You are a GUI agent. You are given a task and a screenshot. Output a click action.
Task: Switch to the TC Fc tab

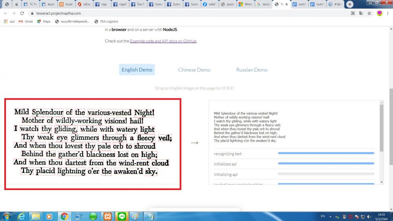point(30,4)
